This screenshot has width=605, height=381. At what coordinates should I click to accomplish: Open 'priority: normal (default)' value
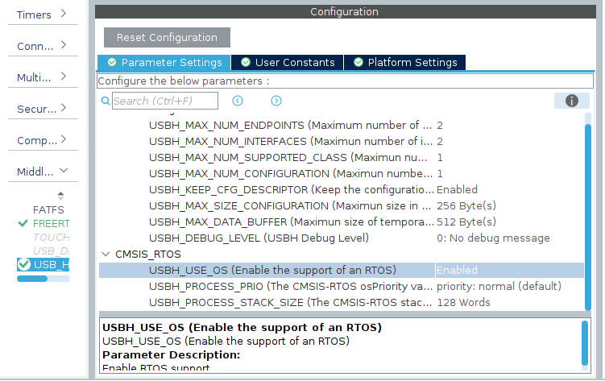click(x=499, y=287)
